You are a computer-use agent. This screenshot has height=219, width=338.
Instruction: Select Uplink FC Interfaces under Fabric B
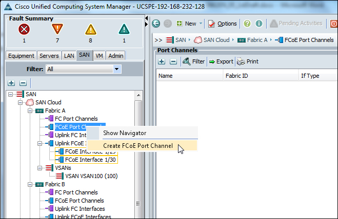coord(80,209)
